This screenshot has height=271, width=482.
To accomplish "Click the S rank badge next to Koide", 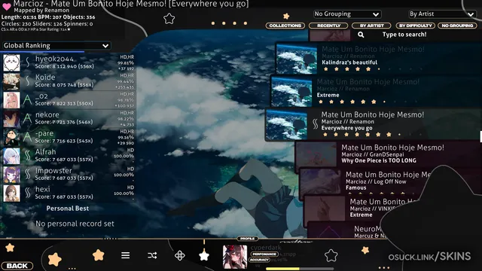I will [28, 81].
